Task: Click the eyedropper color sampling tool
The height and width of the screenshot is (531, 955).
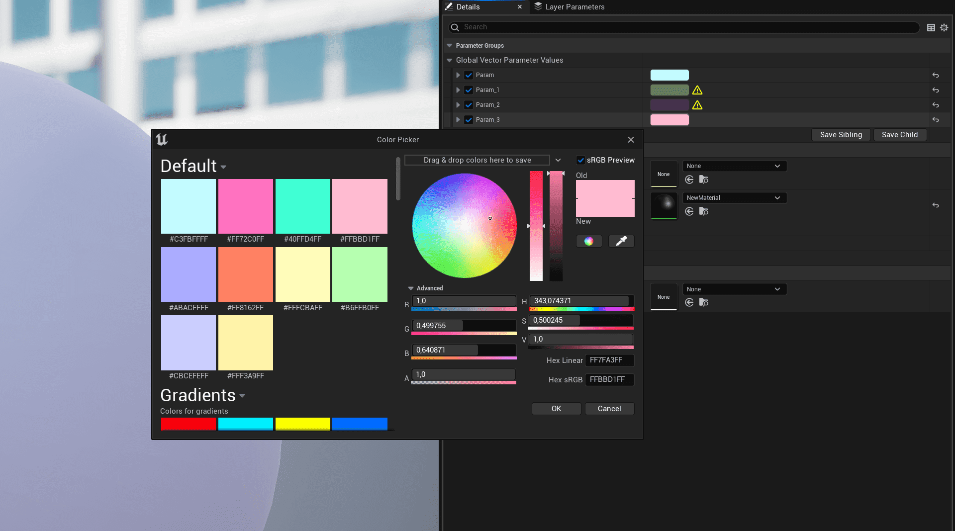Action: pyautogui.click(x=621, y=241)
